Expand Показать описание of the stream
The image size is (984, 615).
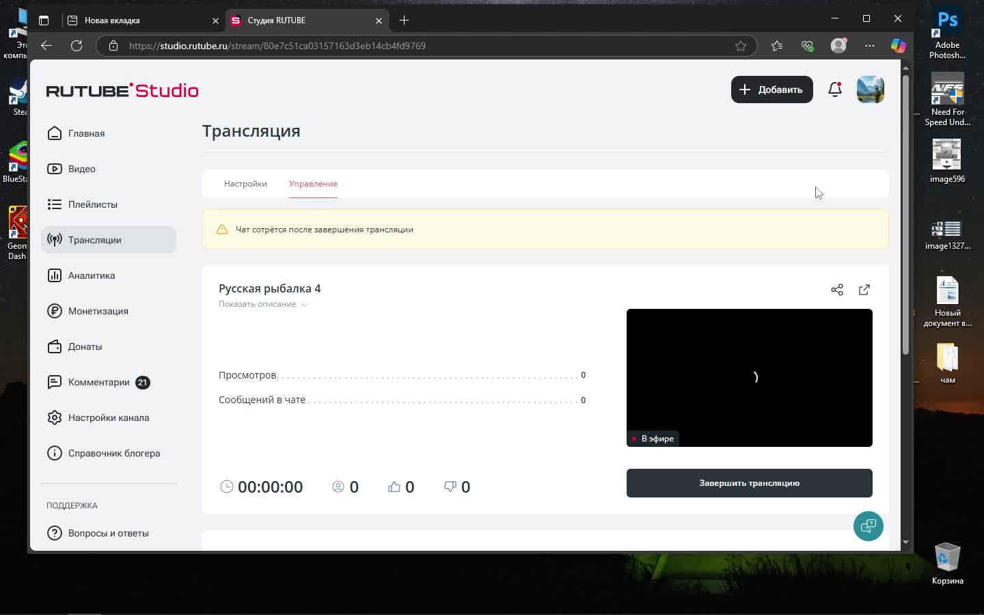click(x=263, y=304)
